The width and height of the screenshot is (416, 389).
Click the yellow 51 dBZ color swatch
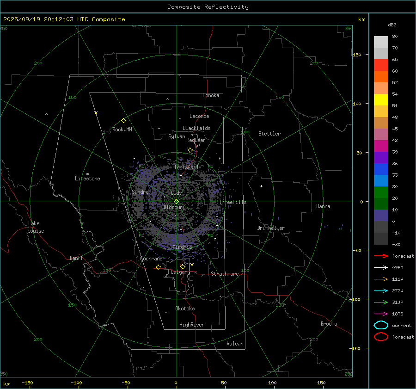tap(381, 100)
